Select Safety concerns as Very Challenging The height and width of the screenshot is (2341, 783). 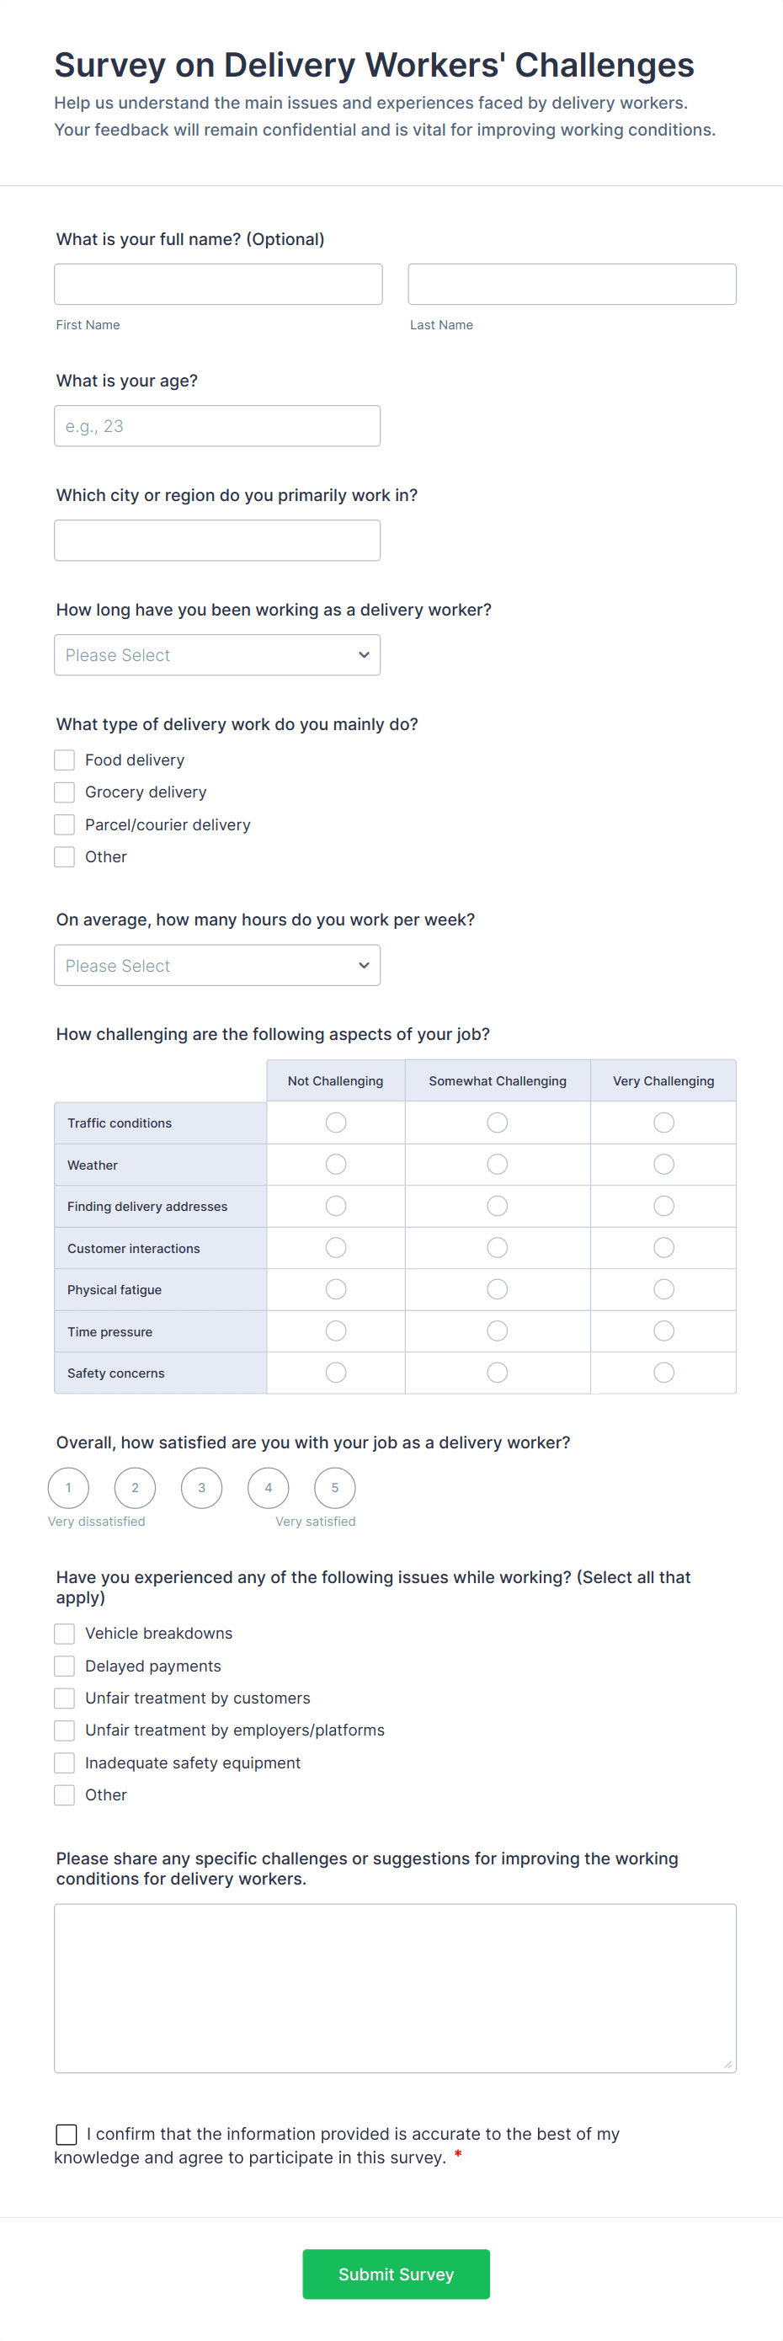click(x=663, y=1373)
